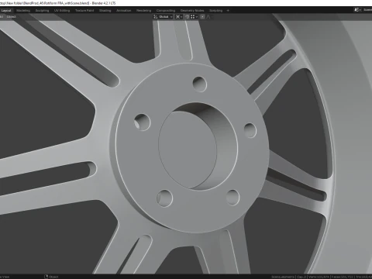Open the scene browse icon dropdown

click(357, 10)
